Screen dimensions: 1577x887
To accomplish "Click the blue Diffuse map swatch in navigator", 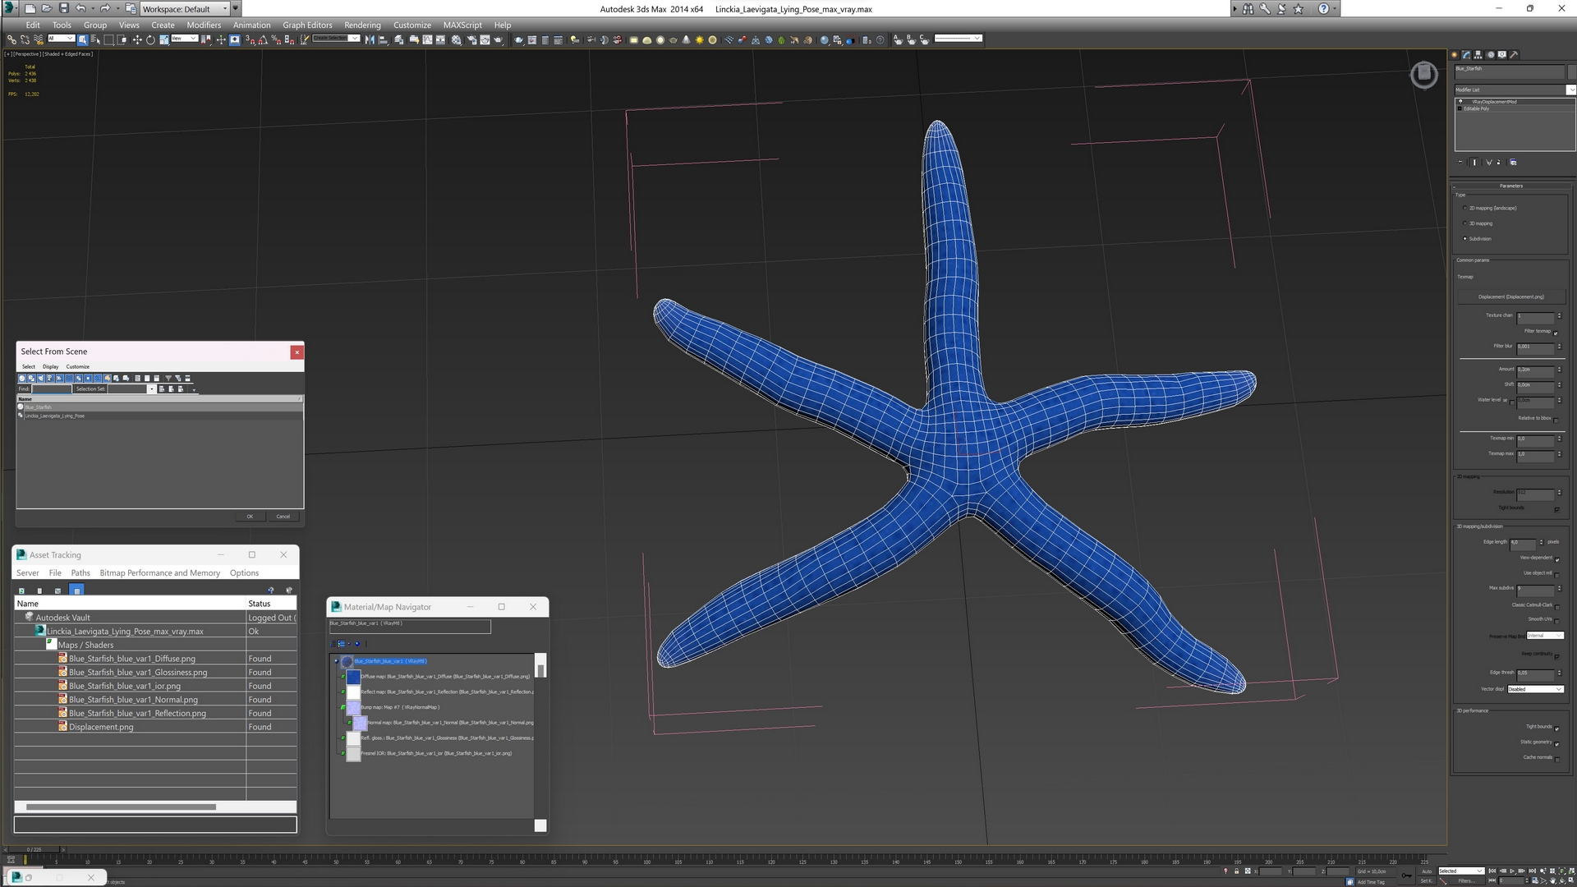I will tap(353, 677).
